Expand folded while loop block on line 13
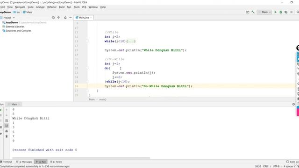 tap(131, 41)
